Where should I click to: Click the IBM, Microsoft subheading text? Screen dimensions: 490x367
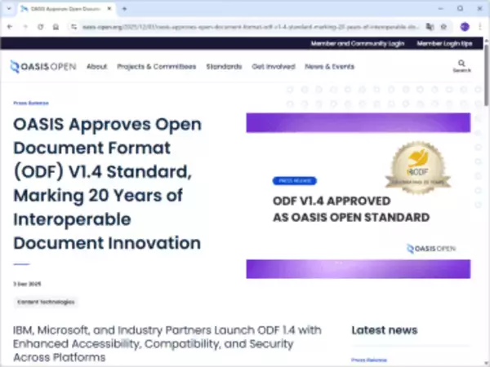point(167,343)
